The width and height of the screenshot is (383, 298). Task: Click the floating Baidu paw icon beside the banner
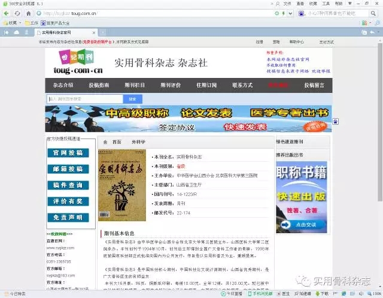pyautogui.click(x=335, y=121)
